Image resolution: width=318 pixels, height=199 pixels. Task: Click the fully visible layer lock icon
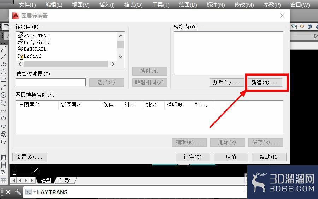[x=310, y=26]
